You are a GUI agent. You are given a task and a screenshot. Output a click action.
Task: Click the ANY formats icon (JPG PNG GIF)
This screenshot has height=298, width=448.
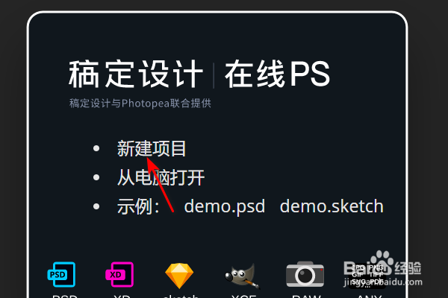pyautogui.click(x=367, y=276)
